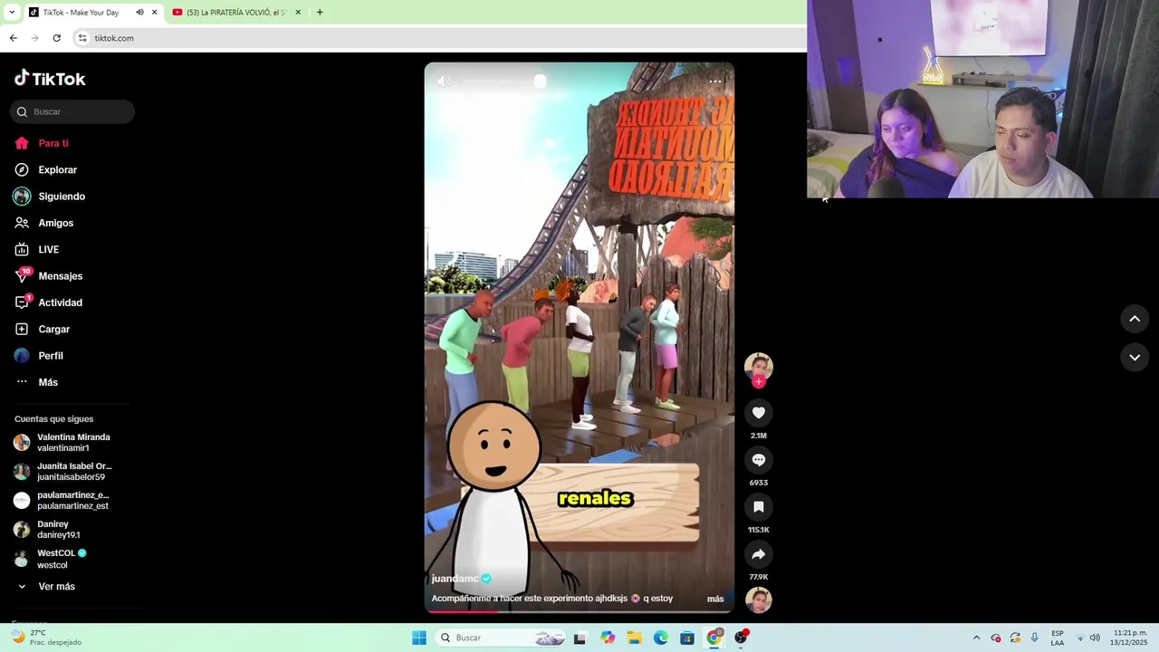Open paulamartinez_est followed account
Viewport: 1159px width, 652px height.
tap(62, 500)
